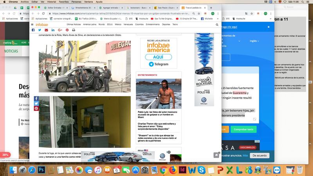The height and width of the screenshot is (176, 313).
Task: Close blue banner in back Chrome window
Action: (268, 27)
